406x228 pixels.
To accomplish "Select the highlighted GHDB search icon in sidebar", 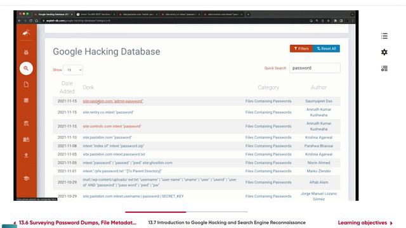I will (x=26, y=68).
